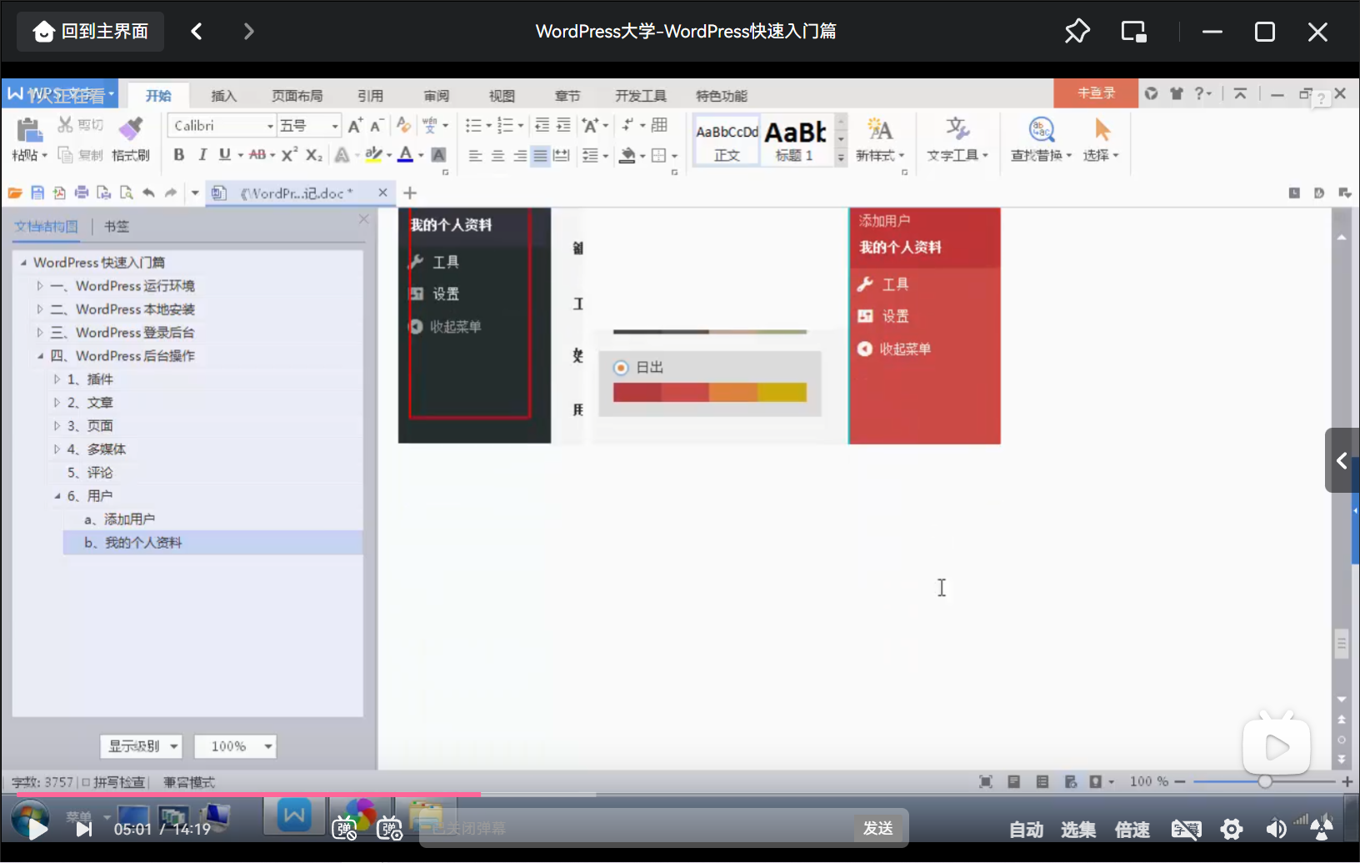Image resolution: width=1360 pixels, height=863 pixels.
Task: Click the Center align icon
Action: tap(497, 155)
